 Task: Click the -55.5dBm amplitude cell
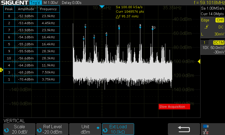[x=26, y=51]
